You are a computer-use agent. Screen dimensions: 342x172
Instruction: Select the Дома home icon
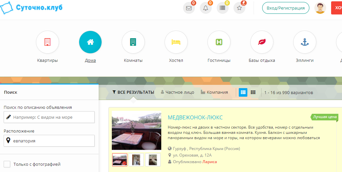pyautogui.click(x=90, y=42)
